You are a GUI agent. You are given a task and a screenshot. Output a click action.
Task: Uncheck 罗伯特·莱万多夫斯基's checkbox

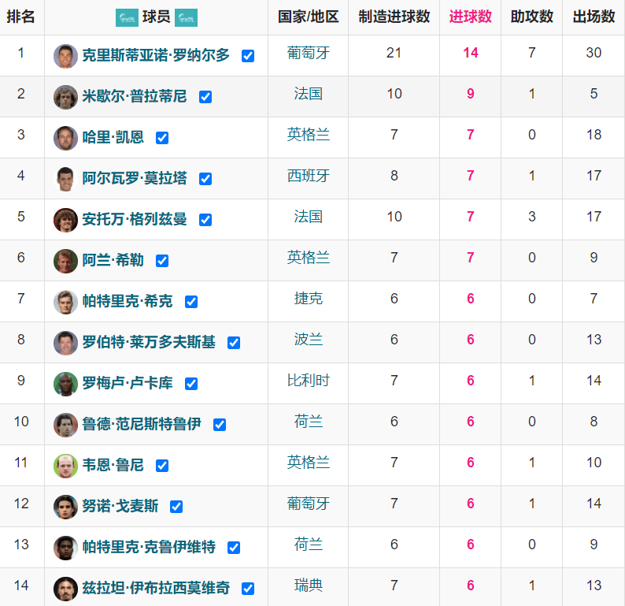coord(234,343)
